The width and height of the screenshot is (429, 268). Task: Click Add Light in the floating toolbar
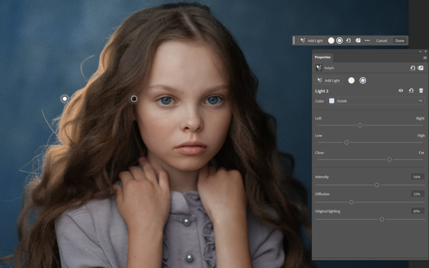(312, 40)
